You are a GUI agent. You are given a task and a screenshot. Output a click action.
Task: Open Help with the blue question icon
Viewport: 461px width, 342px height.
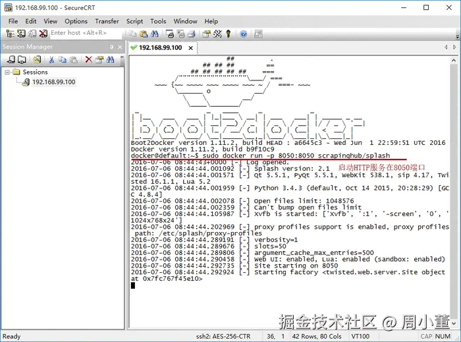point(243,34)
